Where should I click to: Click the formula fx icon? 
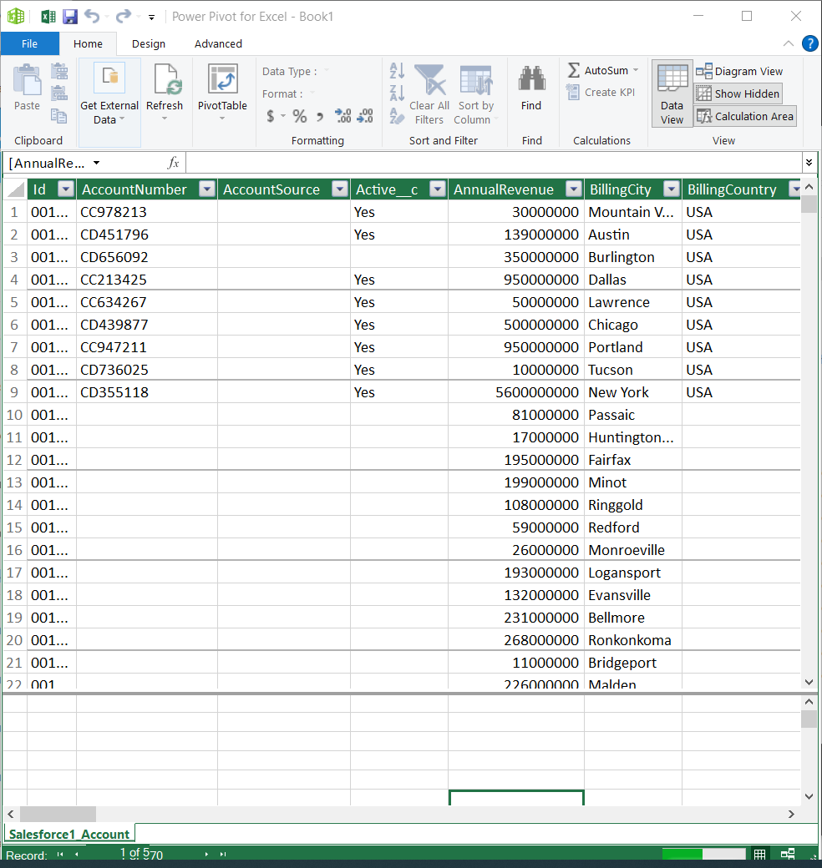click(x=174, y=163)
